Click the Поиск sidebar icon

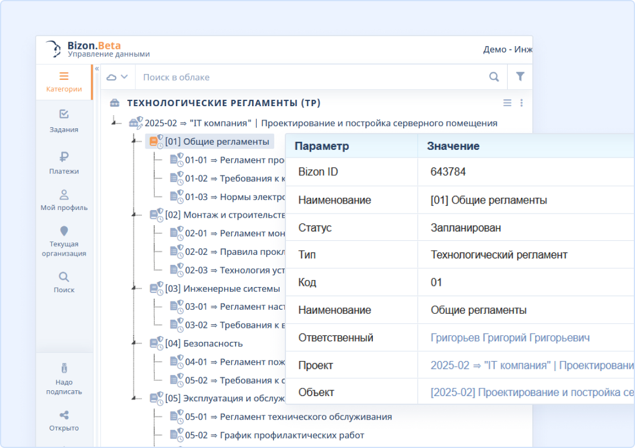(x=64, y=282)
